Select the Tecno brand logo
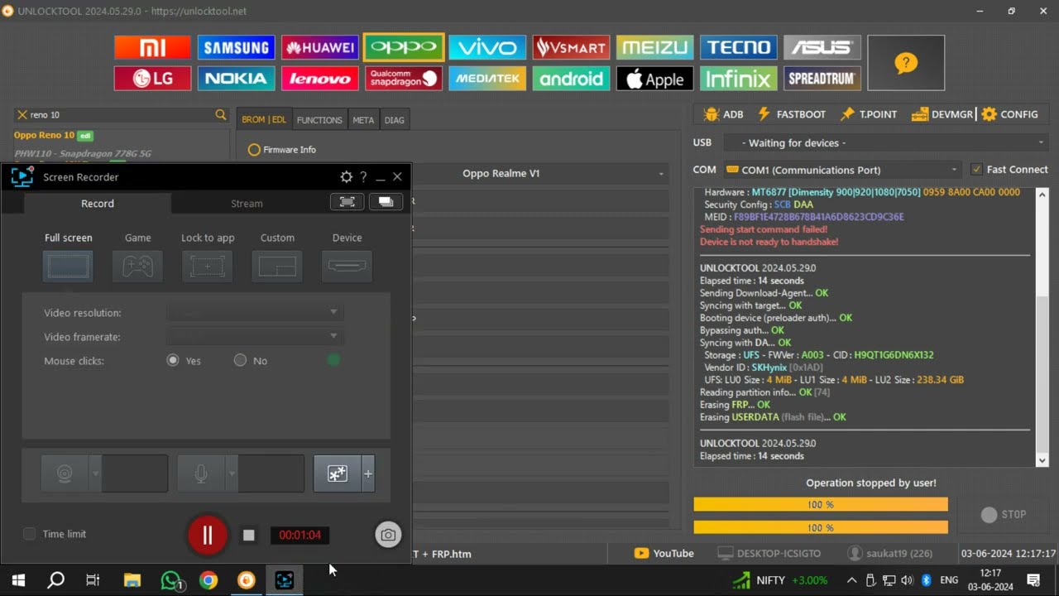The height and width of the screenshot is (596, 1059). coord(738,47)
